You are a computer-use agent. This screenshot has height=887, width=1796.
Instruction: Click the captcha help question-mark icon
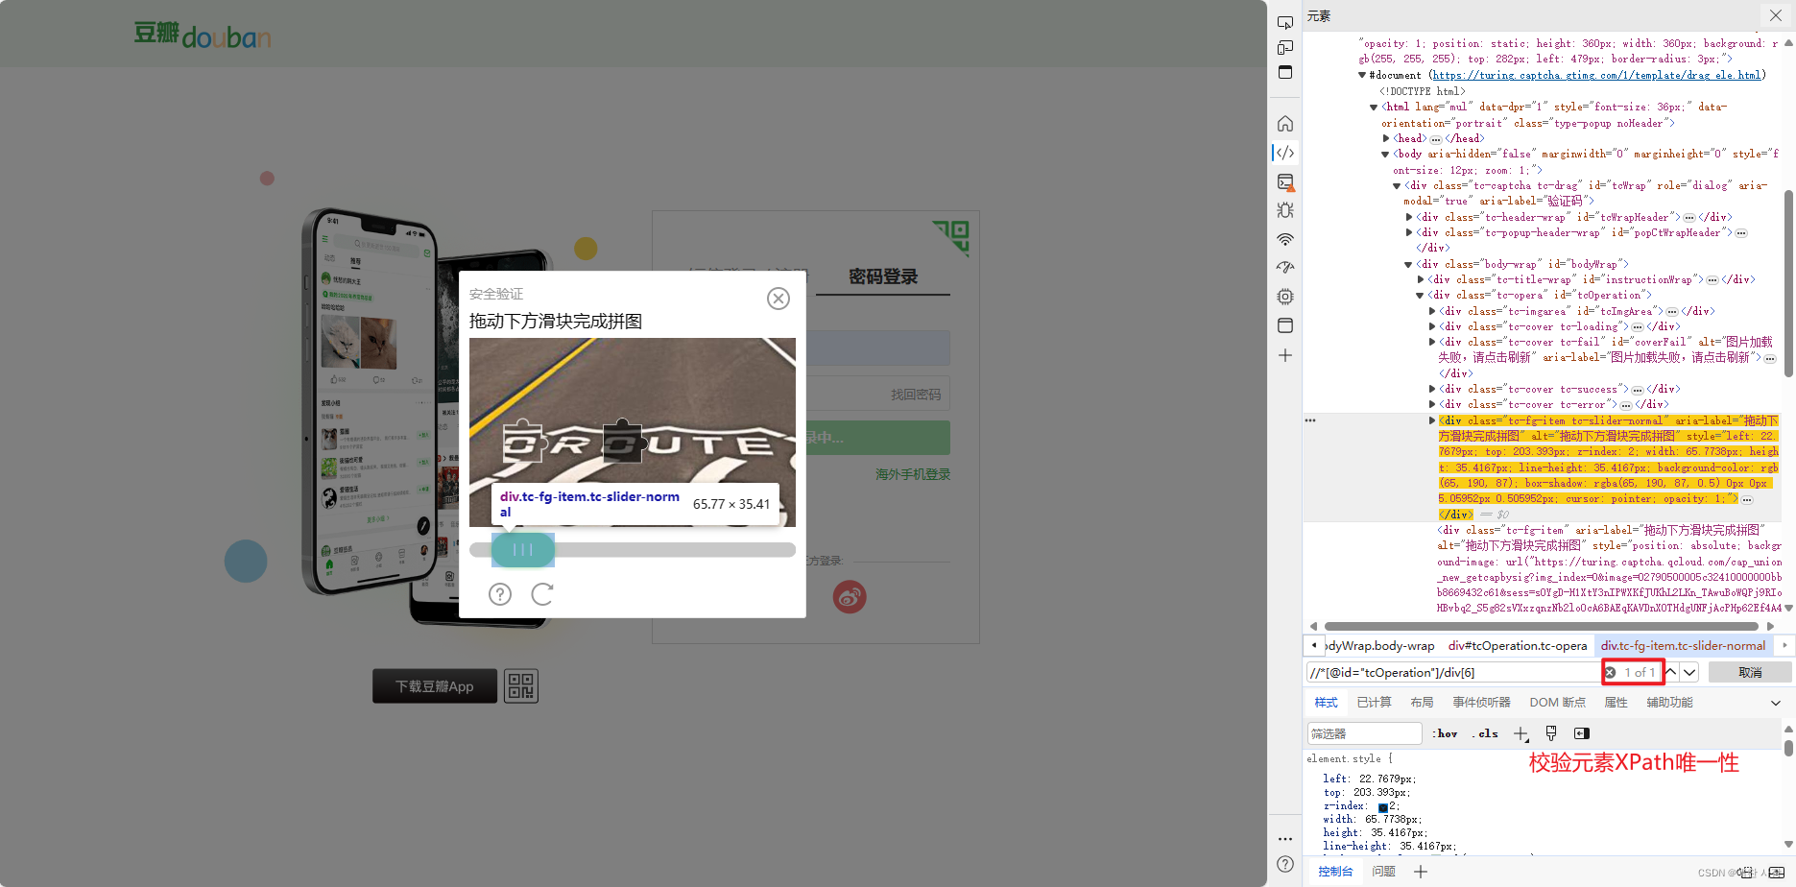pos(500,594)
